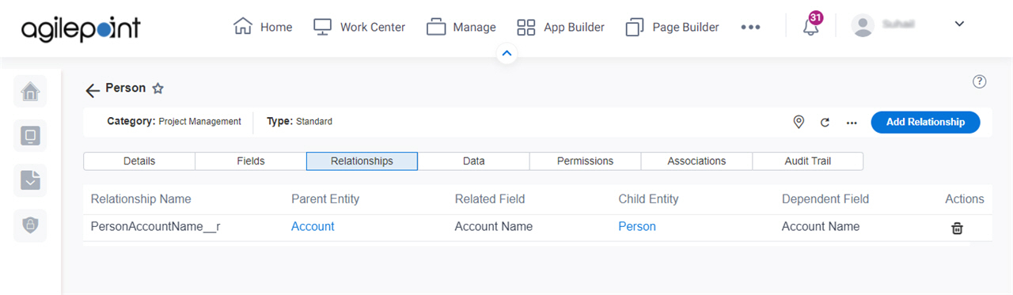Open notifications bell with 31 badge
The width and height of the screenshot is (1013, 295).
[811, 25]
